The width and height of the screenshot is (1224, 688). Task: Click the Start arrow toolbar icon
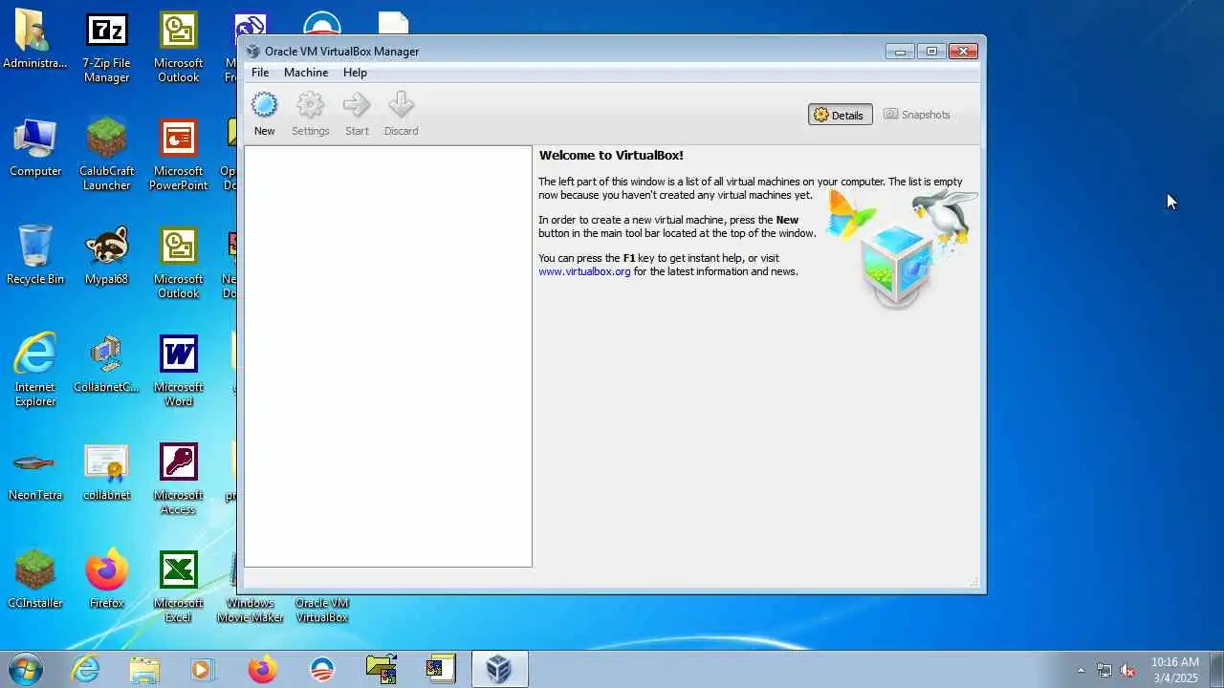tap(357, 114)
